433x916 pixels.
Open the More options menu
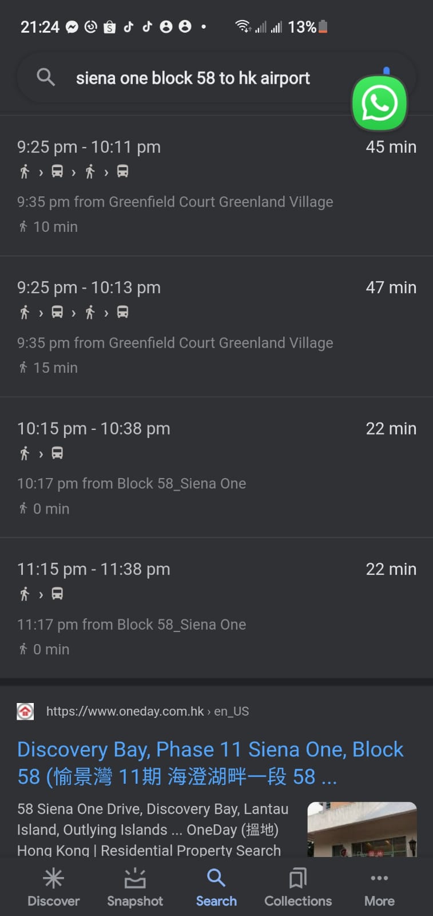[379, 887]
